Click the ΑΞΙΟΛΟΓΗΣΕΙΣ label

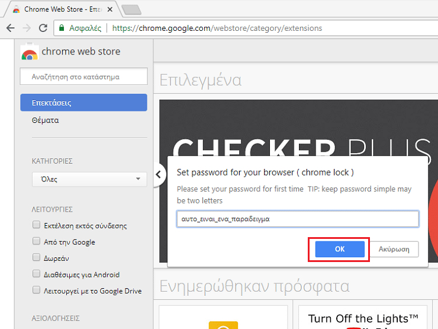click(x=56, y=318)
